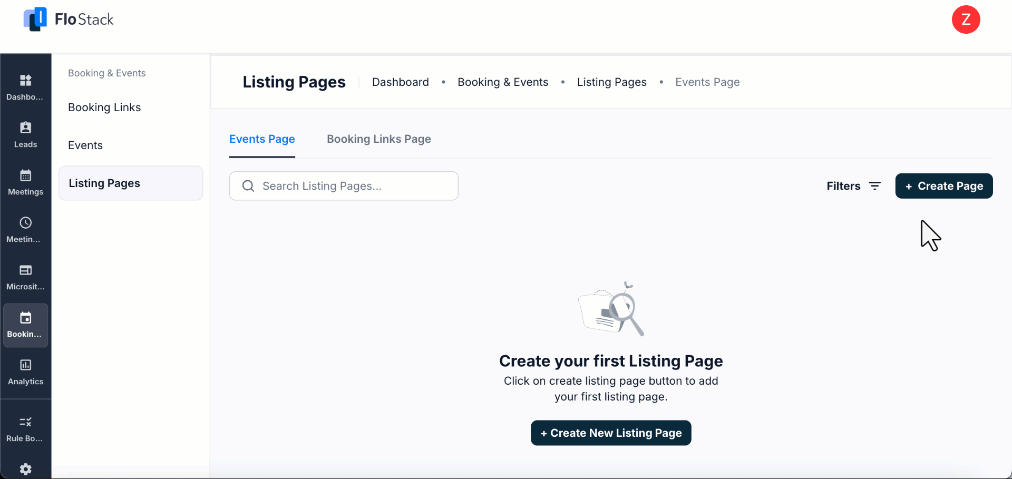
Task: Click the Meeting clock icon in sidebar
Action: click(25, 229)
